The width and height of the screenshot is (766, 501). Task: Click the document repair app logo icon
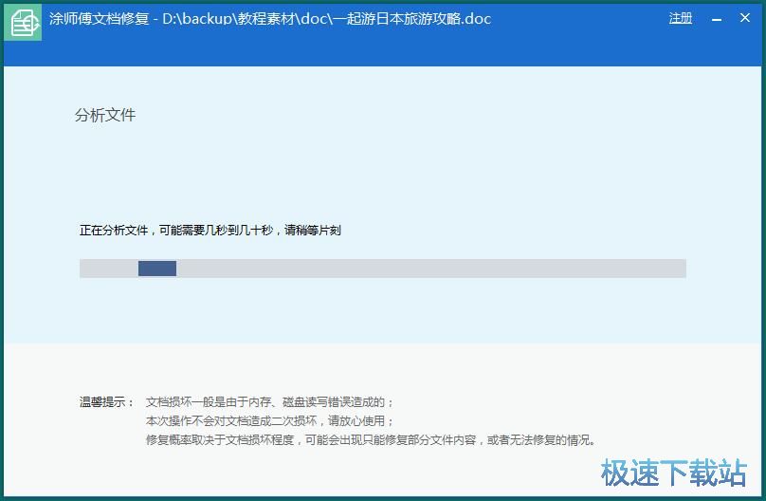(23, 22)
